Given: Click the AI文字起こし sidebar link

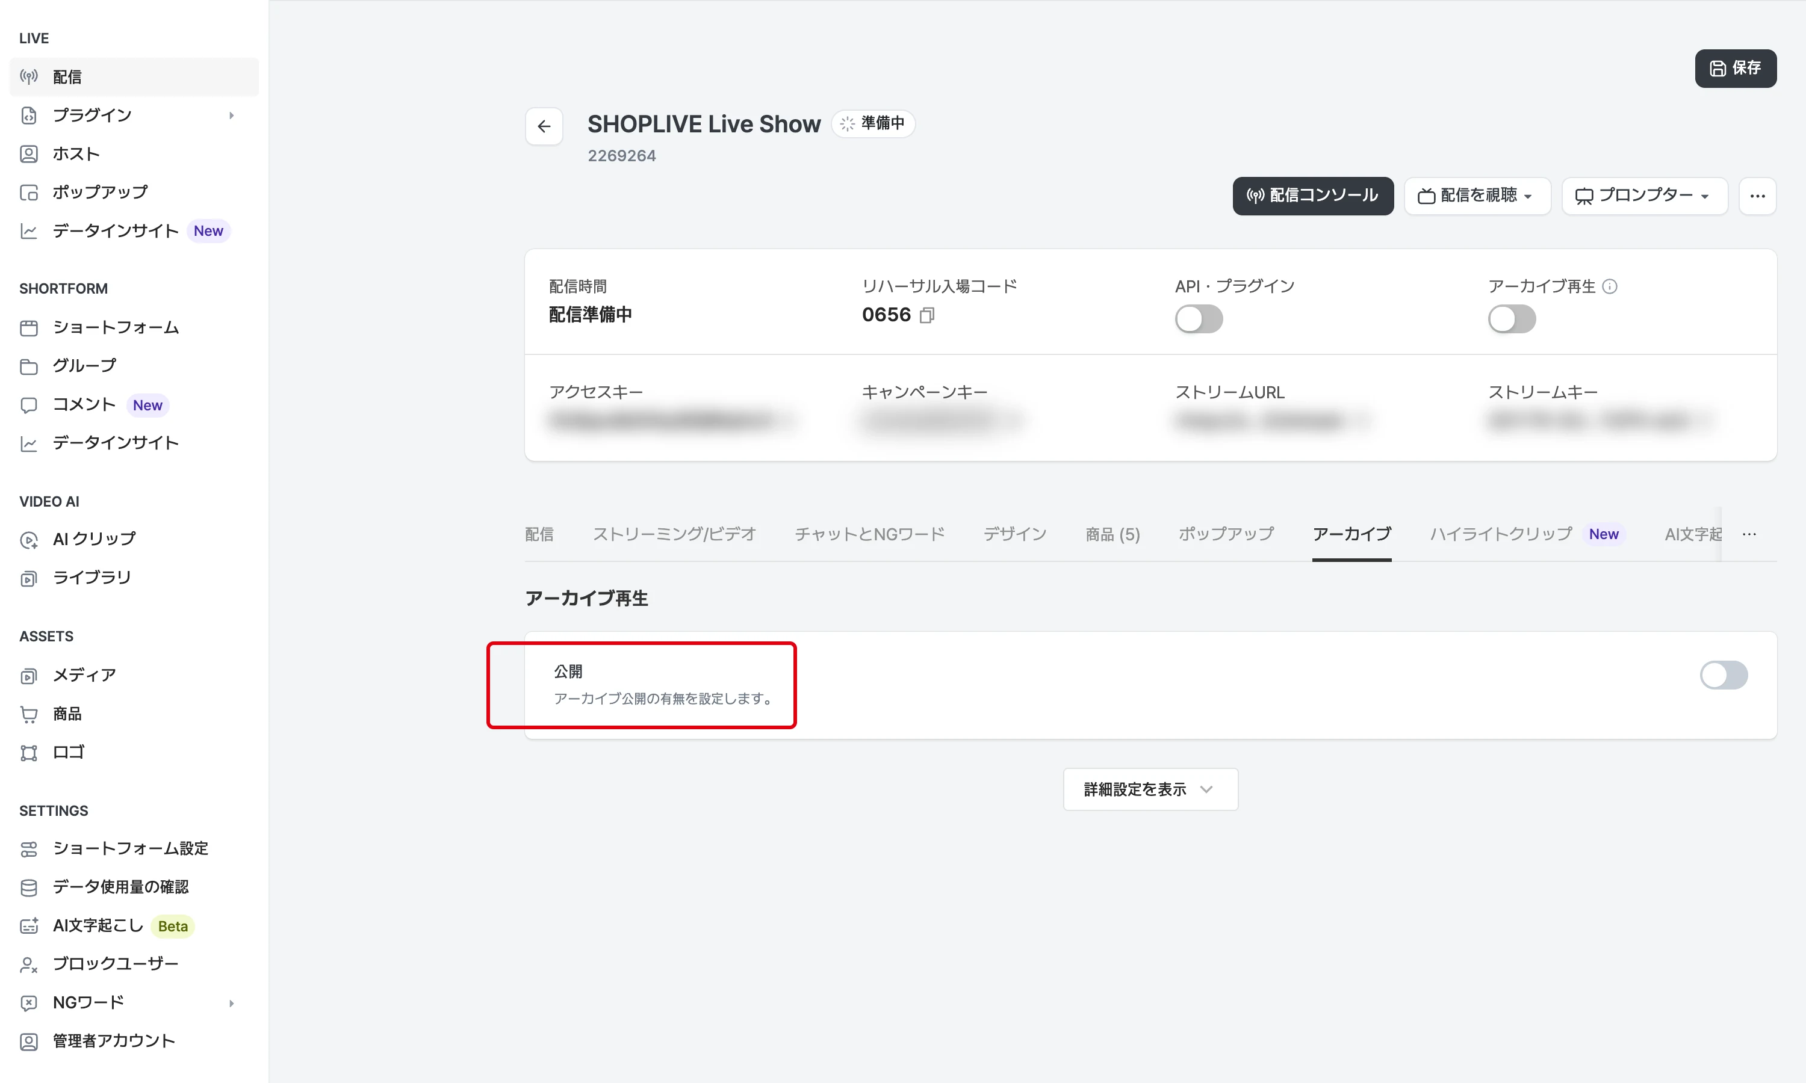Looking at the screenshot, I should click(x=99, y=926).
